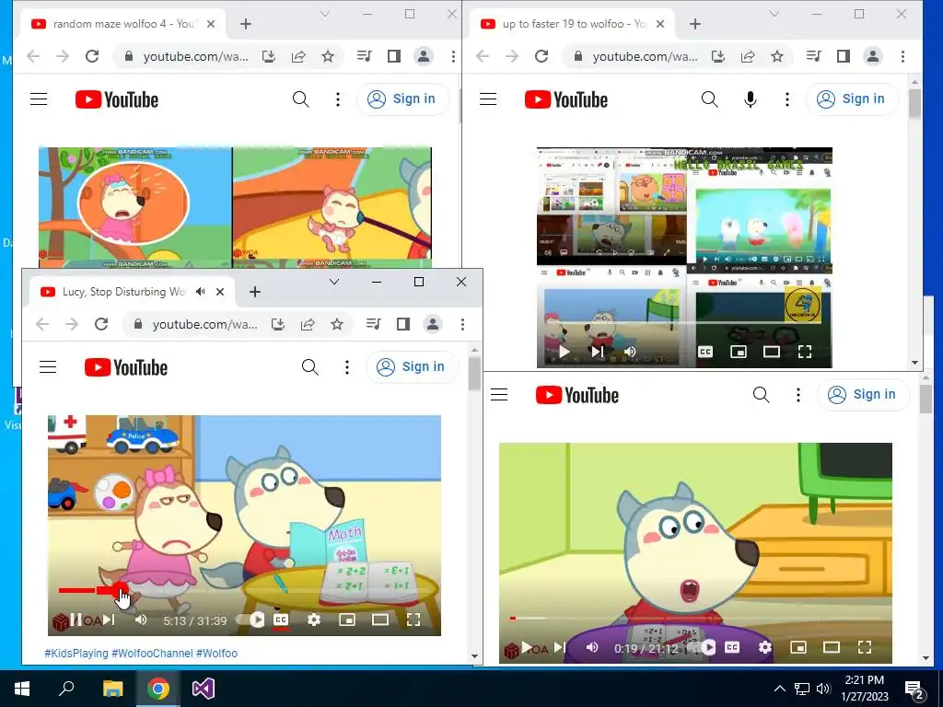Reload the random maze wolfoo window
The image size is (943, 707).
click(92, 56)
